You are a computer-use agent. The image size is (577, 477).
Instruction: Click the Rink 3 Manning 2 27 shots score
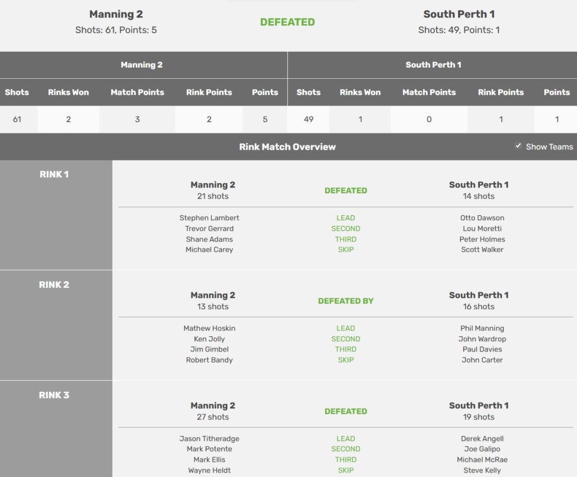point(213,417)
